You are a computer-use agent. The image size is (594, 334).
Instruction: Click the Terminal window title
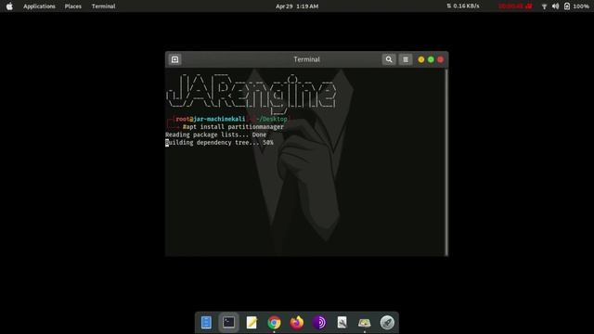(x=306, y=59)
